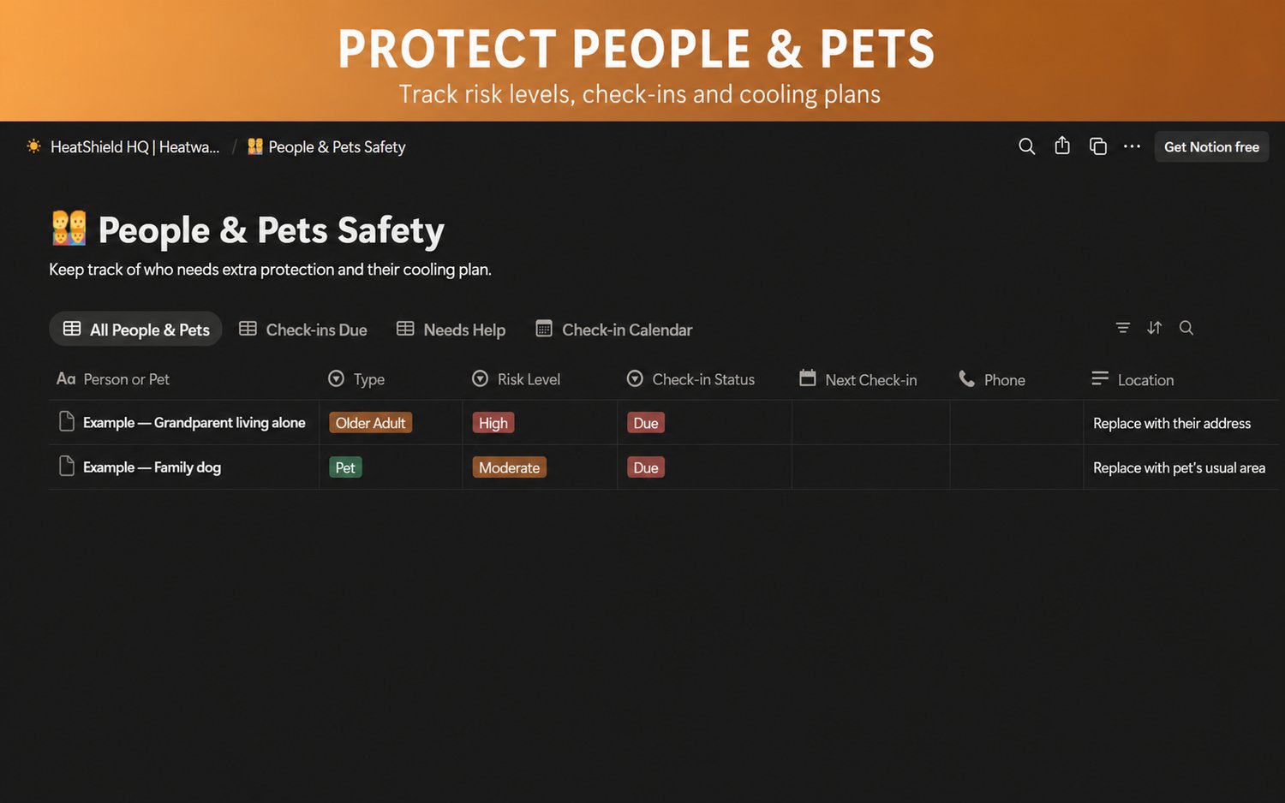Select the All People & Pets tab
This screenshot has height=803, width=1285.
tap(135, 329)
